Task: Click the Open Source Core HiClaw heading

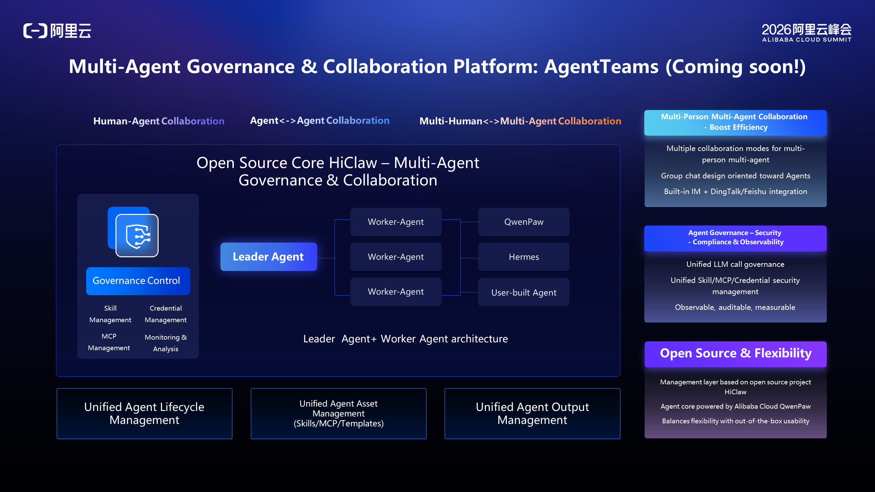Action: (338, 172)
